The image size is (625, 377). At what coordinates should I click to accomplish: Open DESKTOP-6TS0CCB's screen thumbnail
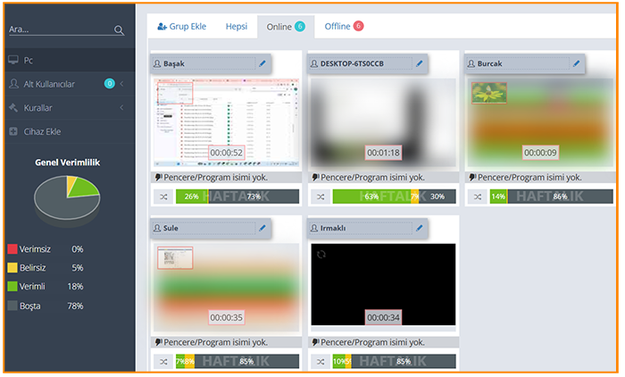pyautogui.click(x=383, y=122)
